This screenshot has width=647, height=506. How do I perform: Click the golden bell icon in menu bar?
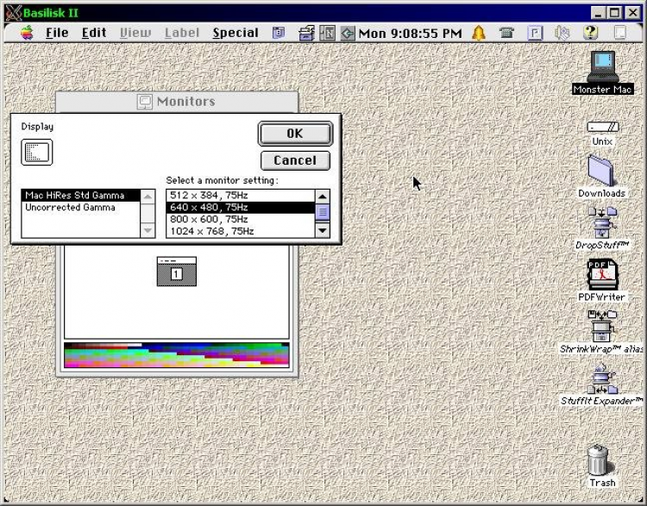479,33
